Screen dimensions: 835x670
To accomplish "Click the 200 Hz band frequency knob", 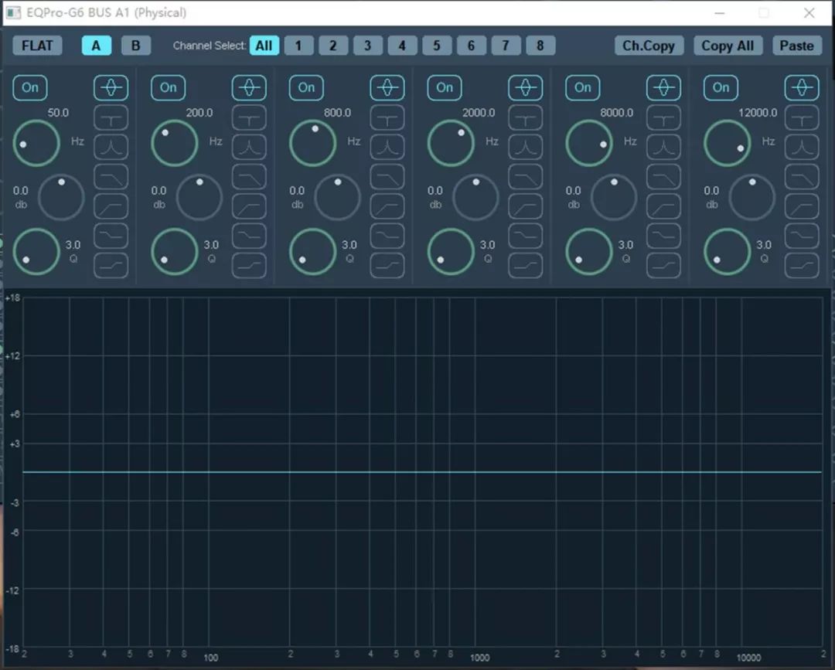I will pos(174,143).
